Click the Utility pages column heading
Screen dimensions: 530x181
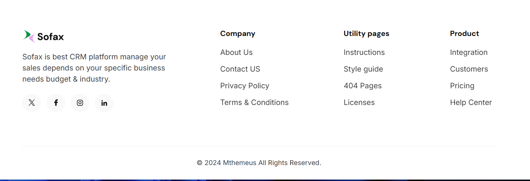[366, 33]
